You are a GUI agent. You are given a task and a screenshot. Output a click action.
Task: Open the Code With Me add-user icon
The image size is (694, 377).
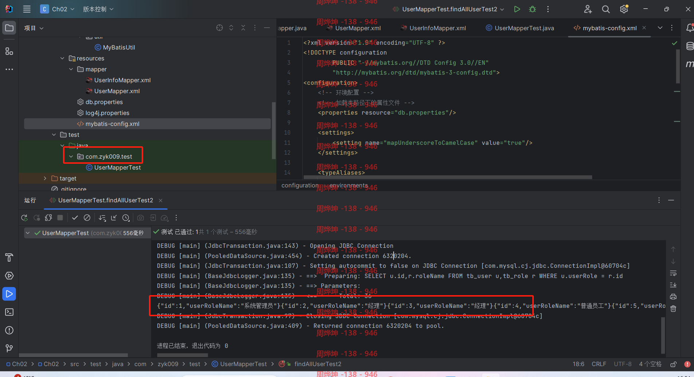(588, 9)
